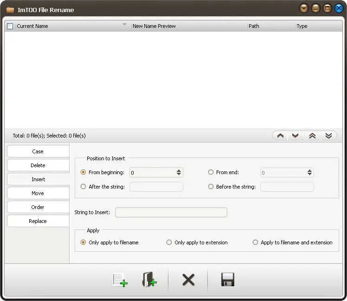Move file down with single down arrow
Image resolution: width=347 pixels, height=301 pixels.
coord(295,136)
